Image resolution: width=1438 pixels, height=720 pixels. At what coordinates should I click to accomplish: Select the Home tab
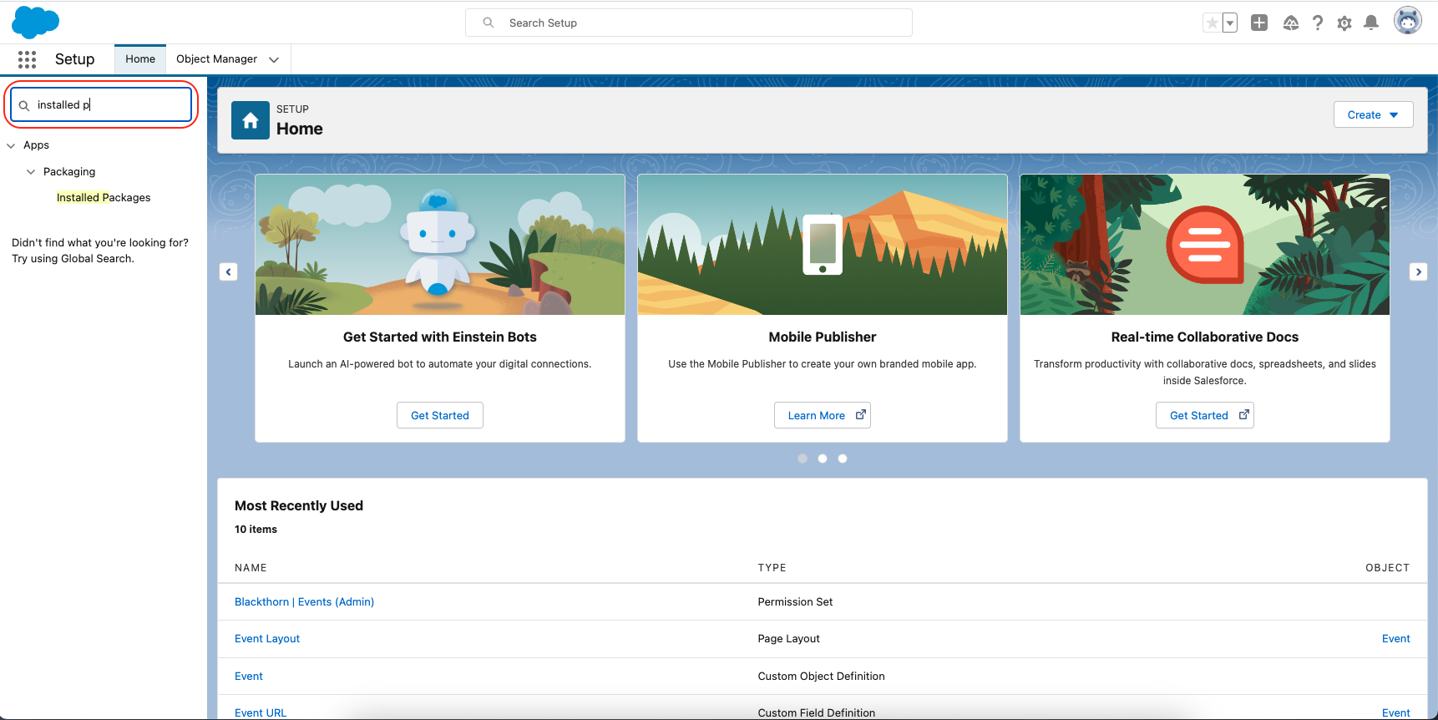click(140, 59)
